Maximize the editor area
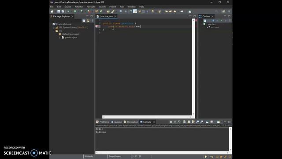The height and width of the screenshot is (159, 282). 195,16
